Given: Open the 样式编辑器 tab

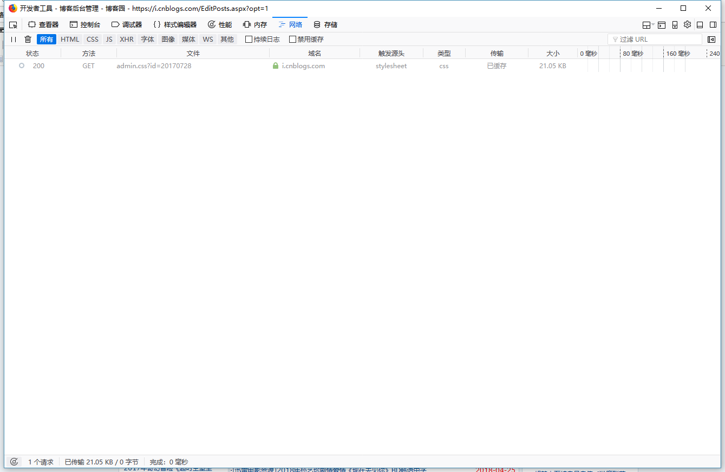Looking at the screenshot, I should tap(175, 25).
